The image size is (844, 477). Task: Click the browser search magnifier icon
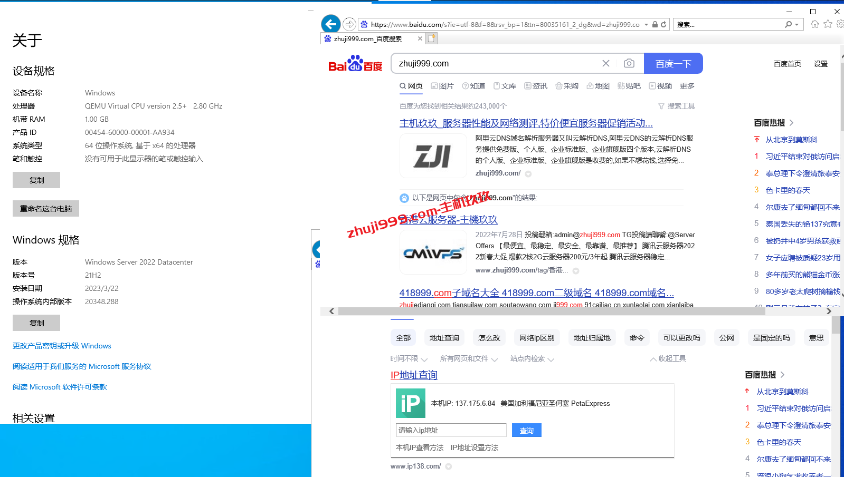[788, 24]
